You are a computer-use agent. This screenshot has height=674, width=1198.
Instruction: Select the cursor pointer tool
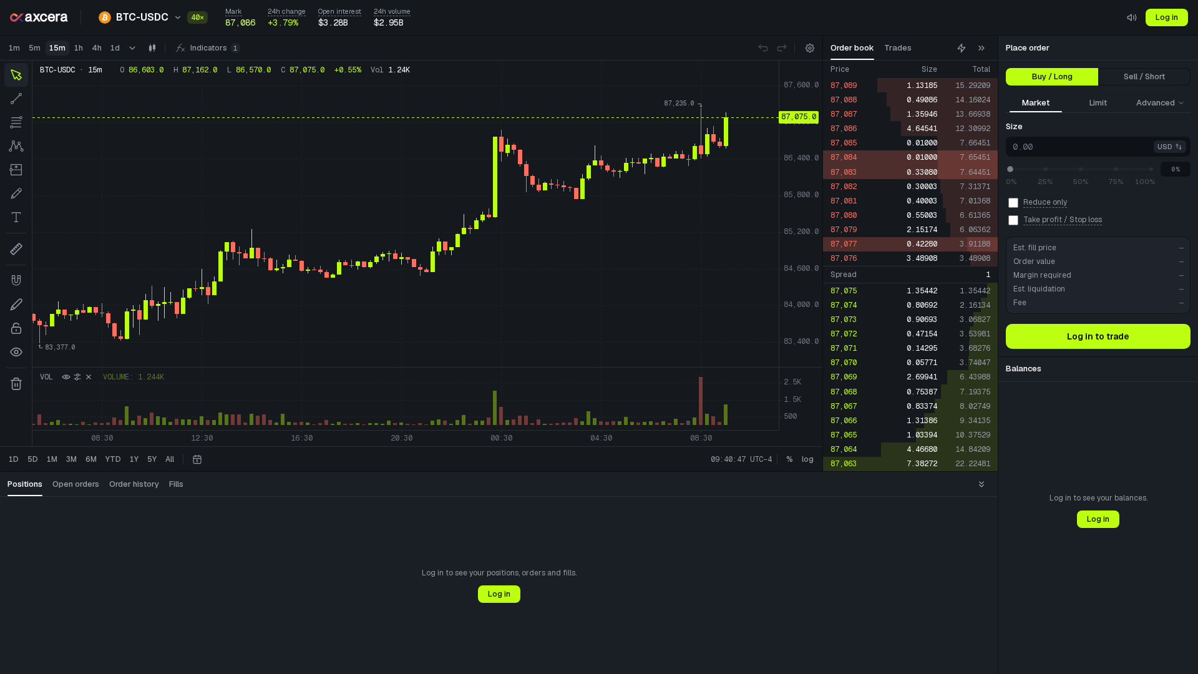tap(16, 75)
